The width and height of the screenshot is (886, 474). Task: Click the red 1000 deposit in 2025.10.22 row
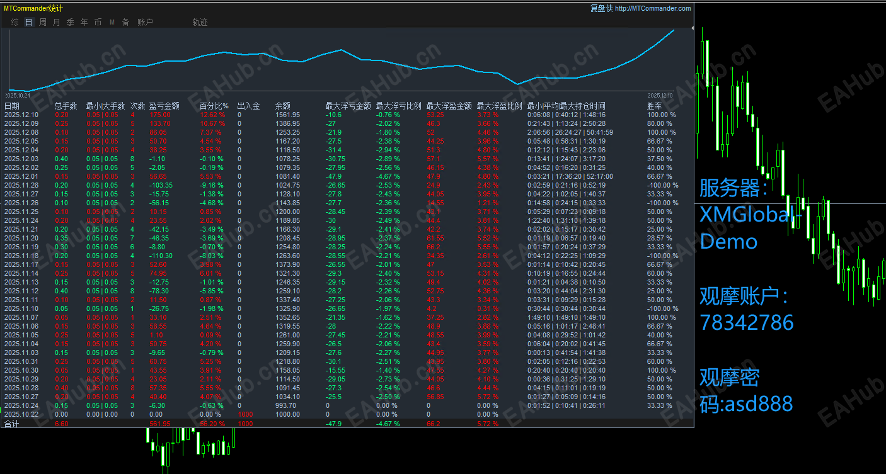(245, 414)
